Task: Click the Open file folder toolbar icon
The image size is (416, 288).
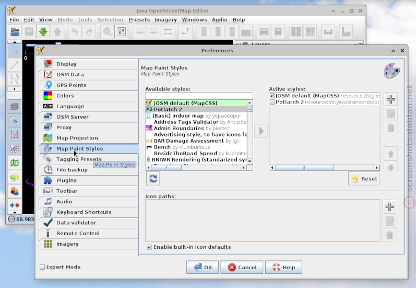Action: [x=15, y=32]
